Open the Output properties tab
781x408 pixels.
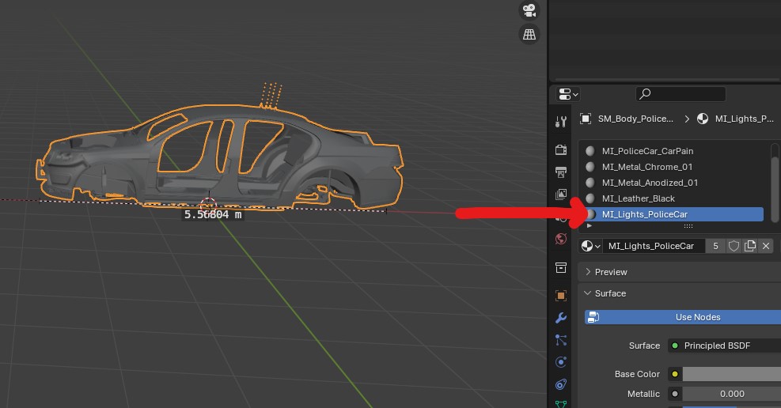pyautogui.click(x=561, y=172)
